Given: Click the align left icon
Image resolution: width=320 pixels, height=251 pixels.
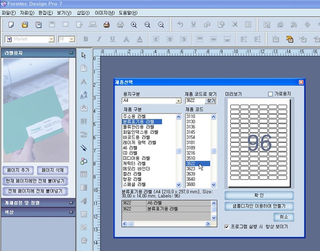Looking at the screenshot, I should tap(157, 39).
